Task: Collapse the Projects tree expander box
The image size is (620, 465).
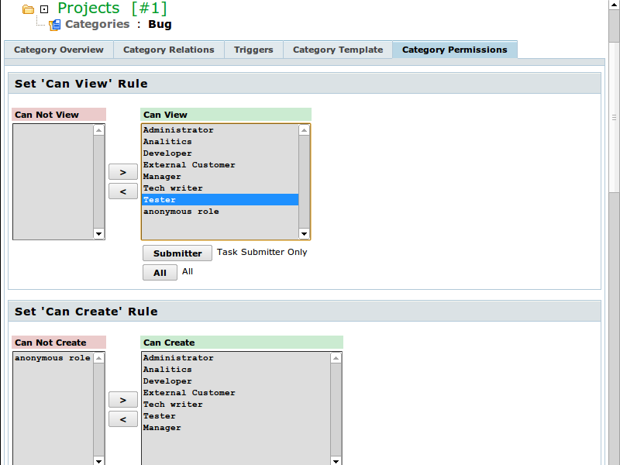Action: tap(44, 9)
